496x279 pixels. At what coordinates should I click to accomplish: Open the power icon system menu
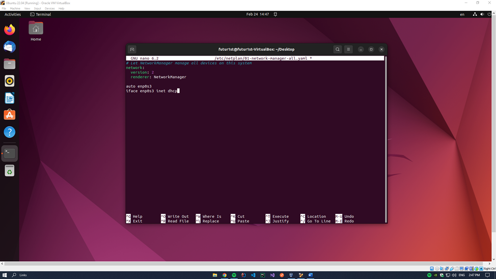(x=489, y=14)
